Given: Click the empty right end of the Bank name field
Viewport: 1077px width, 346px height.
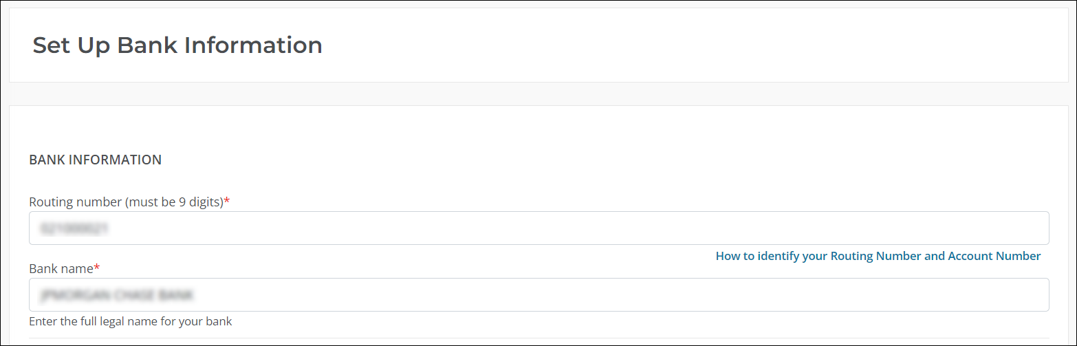Looking at the screenshot, I should (997, 294).
